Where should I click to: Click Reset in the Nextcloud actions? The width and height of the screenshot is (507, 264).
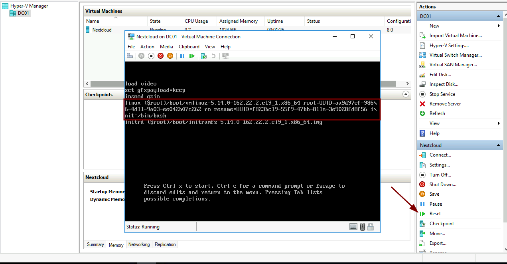tap(435, 214)
